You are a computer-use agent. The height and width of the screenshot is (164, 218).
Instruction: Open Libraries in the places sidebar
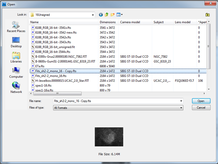(16, 57)
